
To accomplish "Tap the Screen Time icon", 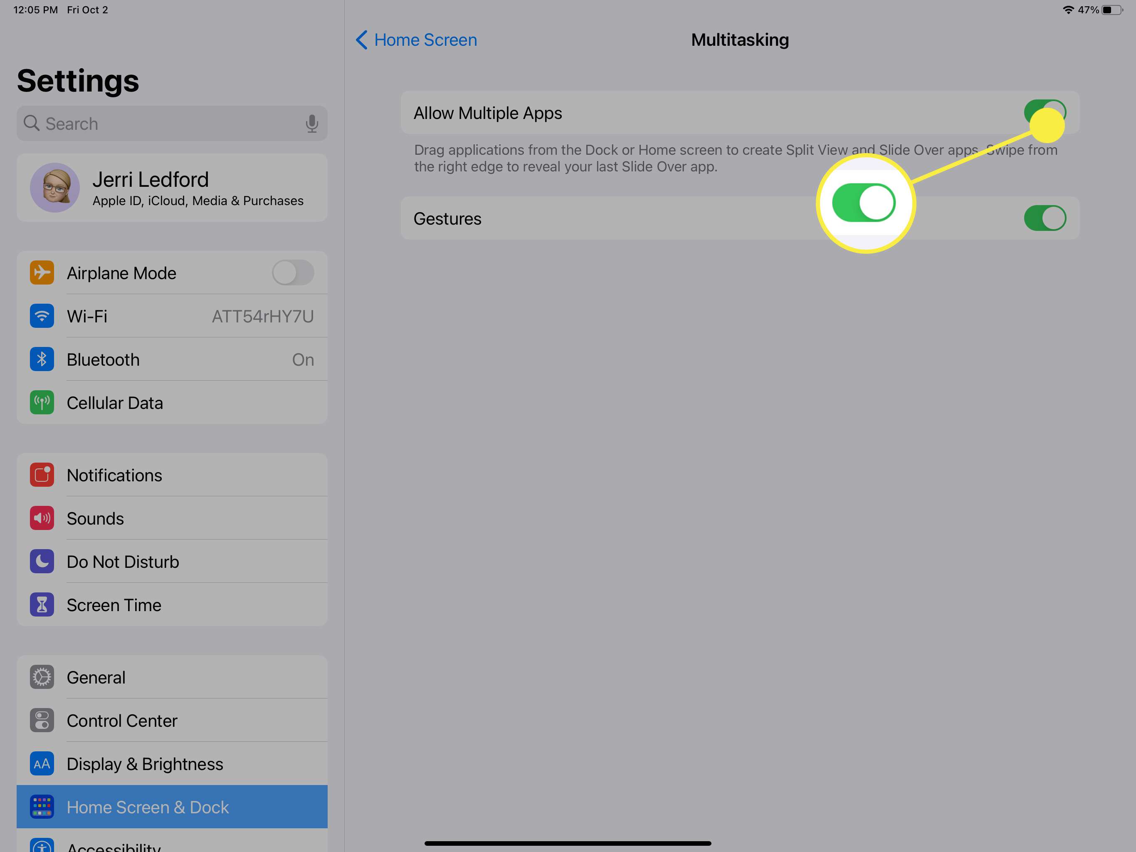I will 41,605.
